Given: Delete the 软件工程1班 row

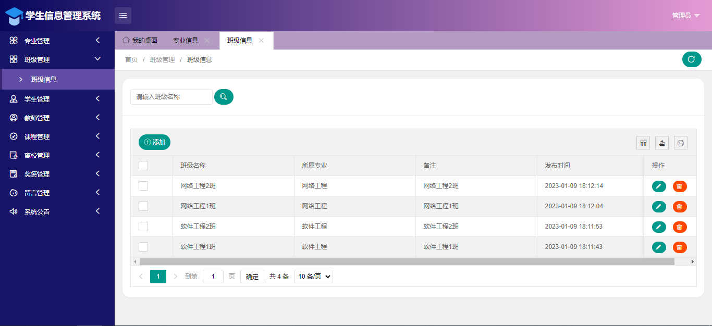Looking at the screenshot, I should point(680,247).
